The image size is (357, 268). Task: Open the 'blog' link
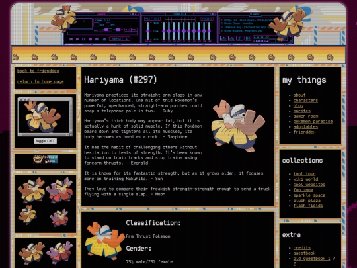[x=298, y=105]
